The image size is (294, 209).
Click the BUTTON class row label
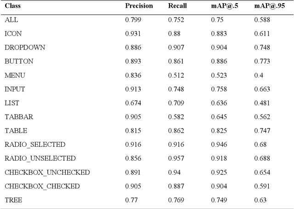point(19,61)
